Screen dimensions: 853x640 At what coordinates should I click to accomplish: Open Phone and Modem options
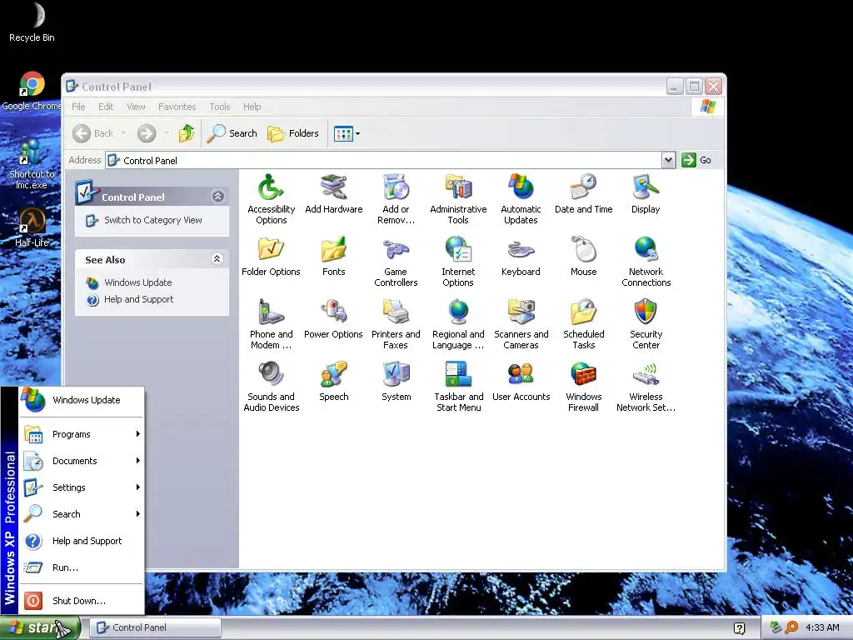271,325
